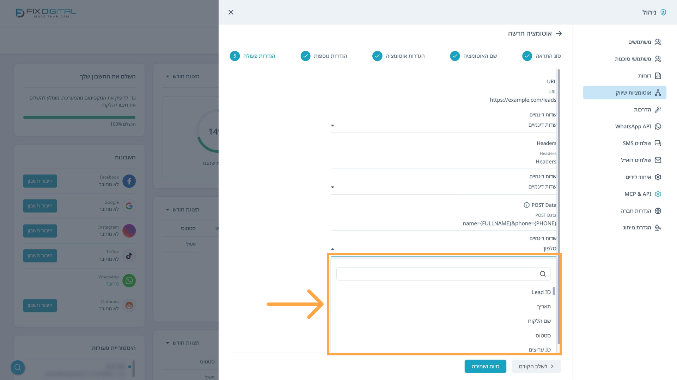Click לשלב הקודם previous step button

(536, 366)
